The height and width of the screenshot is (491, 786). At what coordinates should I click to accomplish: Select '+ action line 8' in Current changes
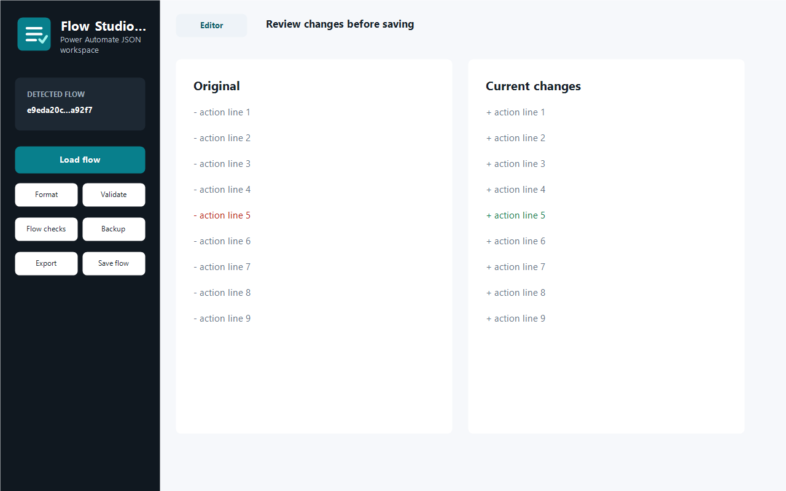(516, 293)
